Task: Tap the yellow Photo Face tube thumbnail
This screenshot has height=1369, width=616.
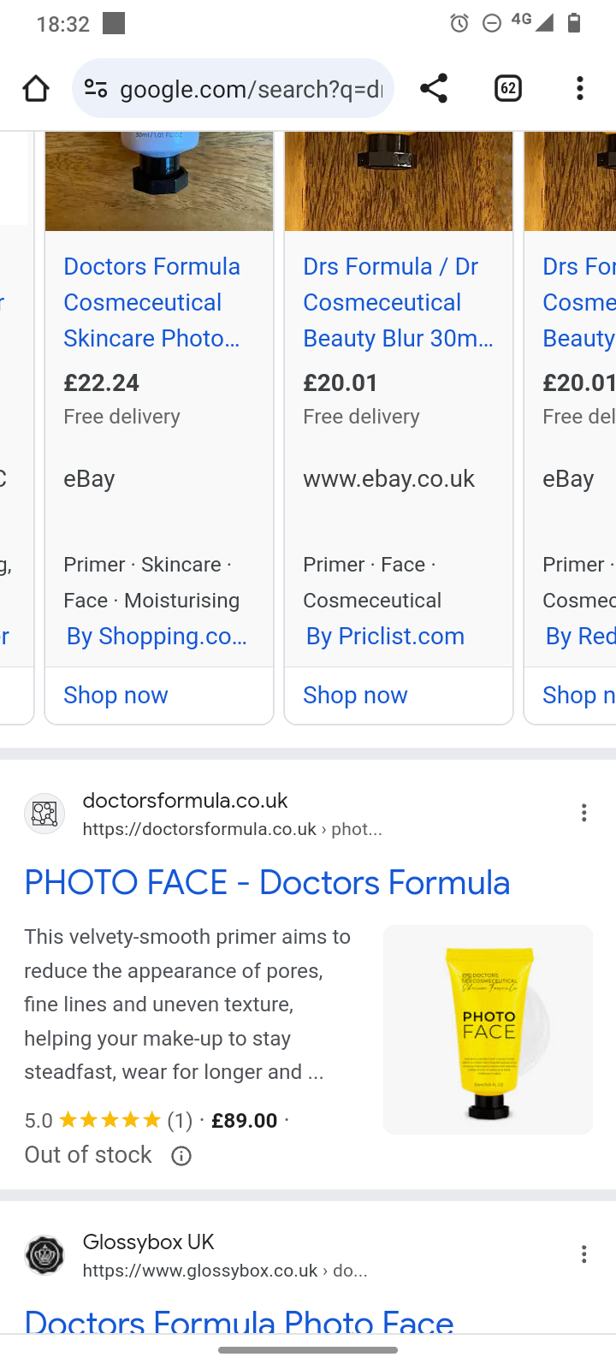Action: [488, 1029]
